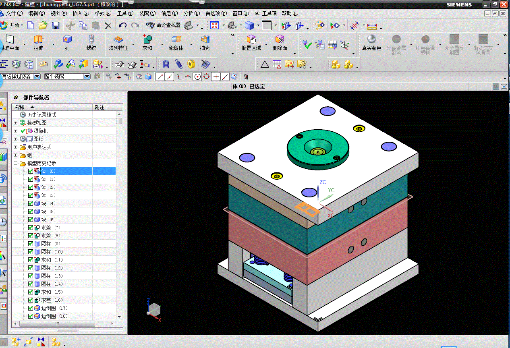Click the Unite (求和) boolean icon
Viewport: 510px width, 348px height.
[147, 39]
